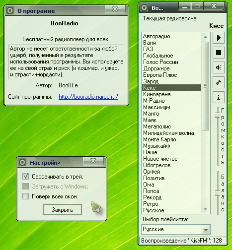The width and height of the screenshot is (232, 250).
Task: Stop radio playback with the stop button
Action: coord(219,53)
